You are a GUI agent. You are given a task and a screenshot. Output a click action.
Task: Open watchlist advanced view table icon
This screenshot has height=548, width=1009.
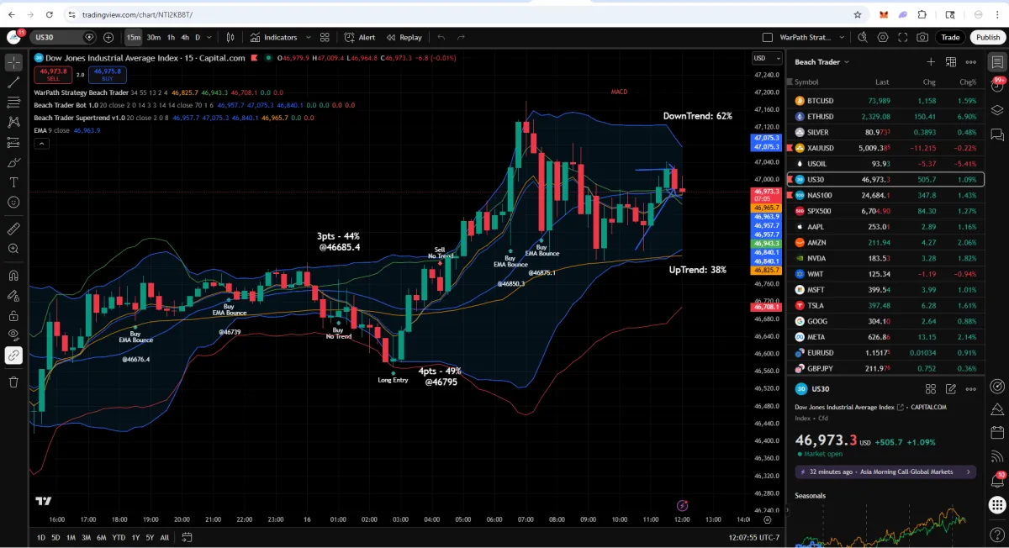951,62
